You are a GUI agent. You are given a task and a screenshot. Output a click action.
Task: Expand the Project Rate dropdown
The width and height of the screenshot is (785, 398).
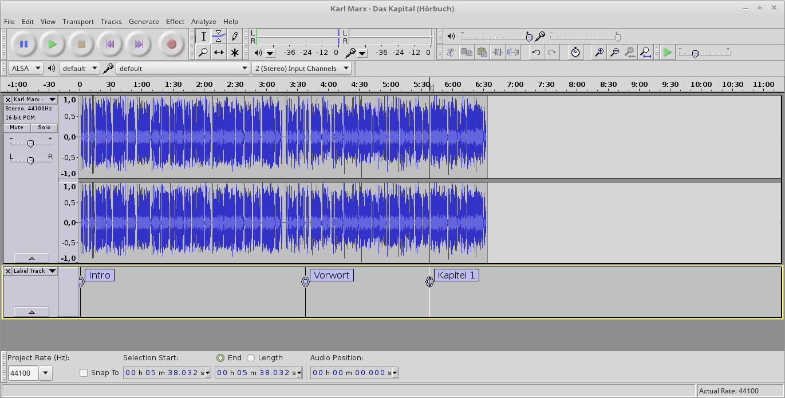tap(45, 373)
